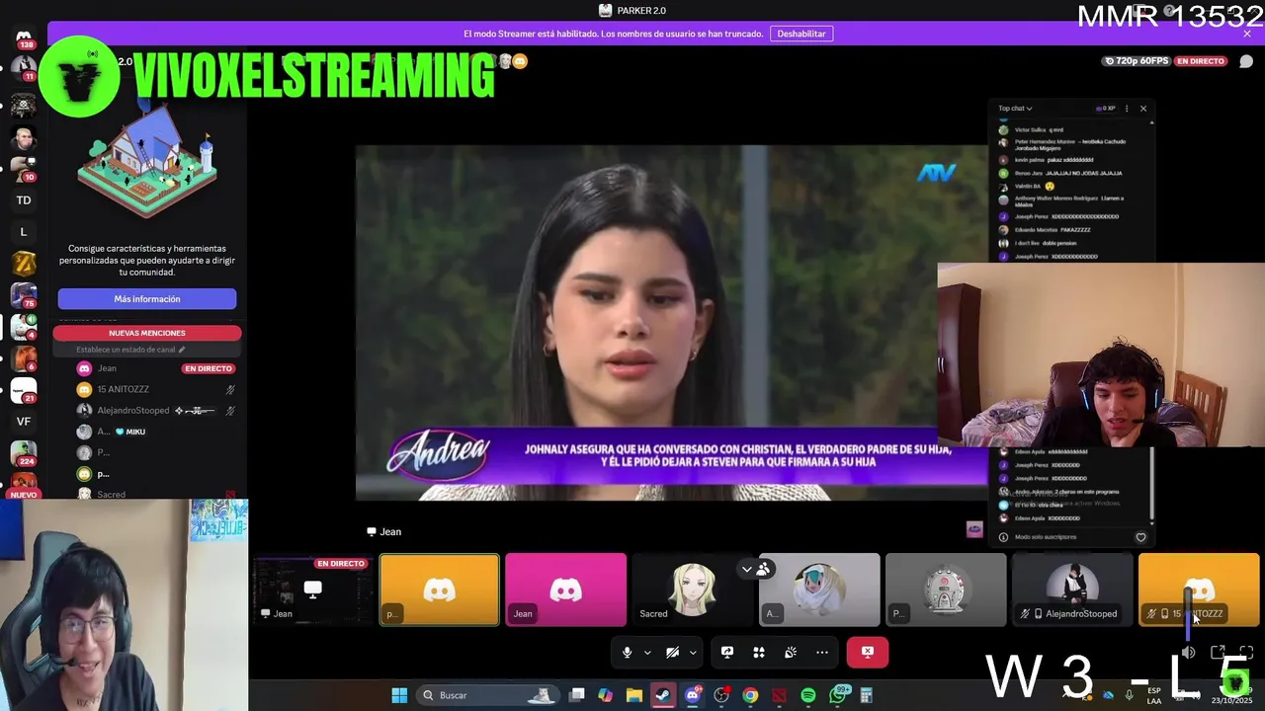
Task: Open the chat three-dot options menu
Action: [x=1127, y=109]
